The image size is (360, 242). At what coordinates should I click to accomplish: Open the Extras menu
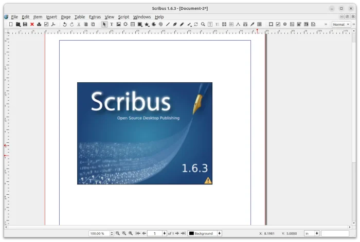pos(95,17)
